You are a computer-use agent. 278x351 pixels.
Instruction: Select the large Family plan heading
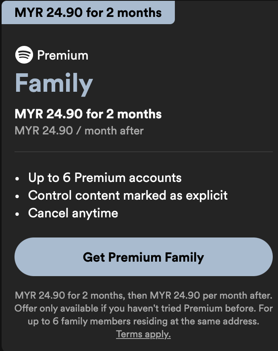[x=54, y=83]
